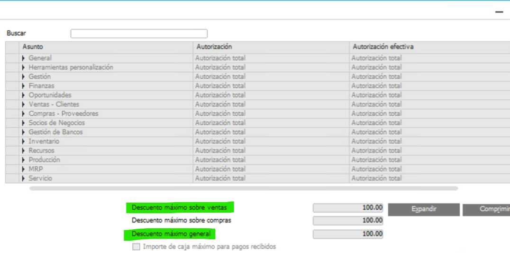Expand the MRP tree node

[24, 169]
